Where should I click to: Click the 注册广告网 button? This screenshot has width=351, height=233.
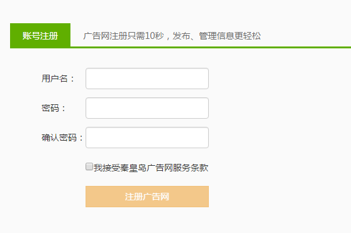147,197
